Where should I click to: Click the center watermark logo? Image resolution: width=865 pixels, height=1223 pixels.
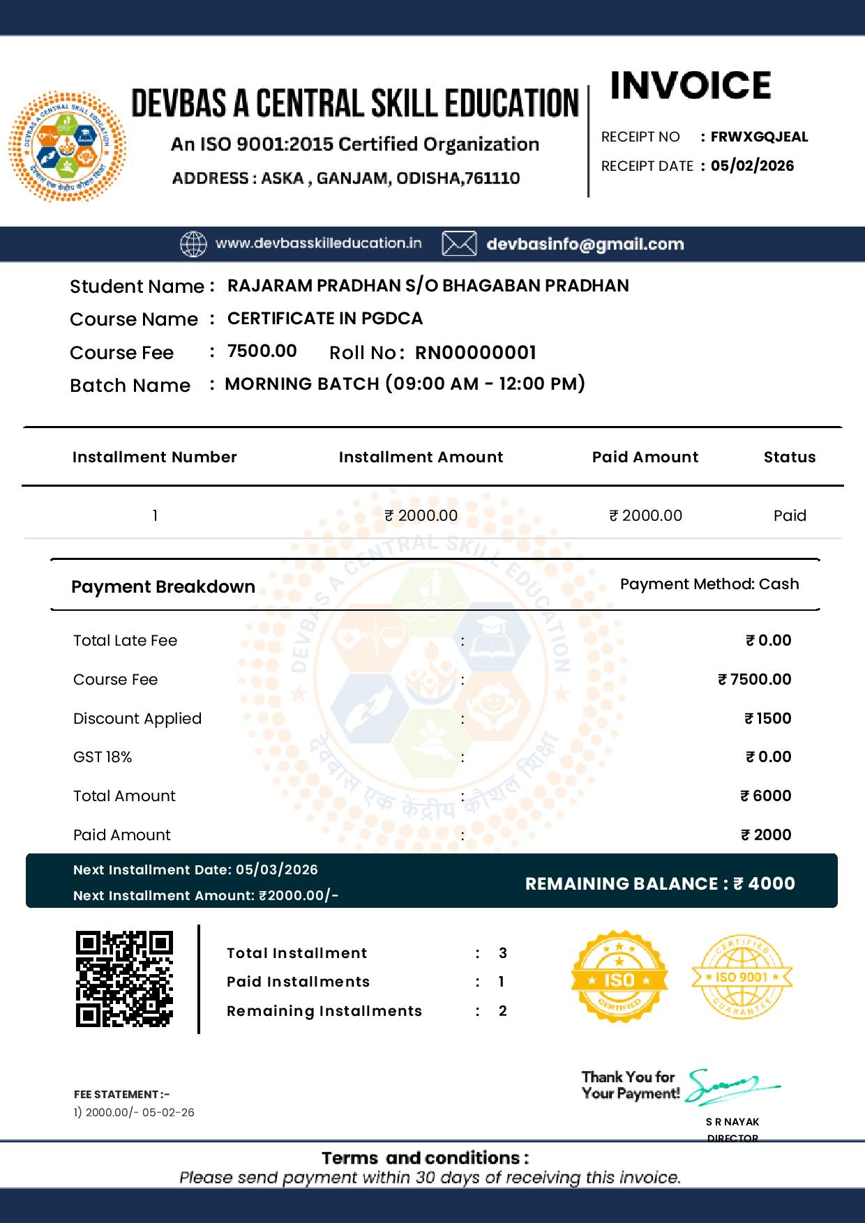pos(433,683)
